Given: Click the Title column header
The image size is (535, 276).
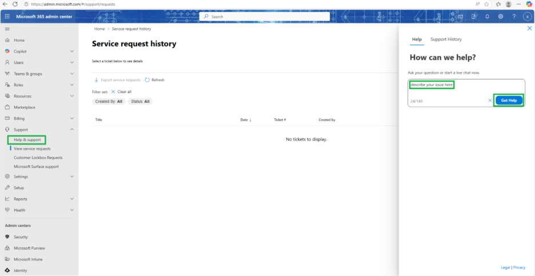Looking at the screenshot, I should tap(99, 120).
